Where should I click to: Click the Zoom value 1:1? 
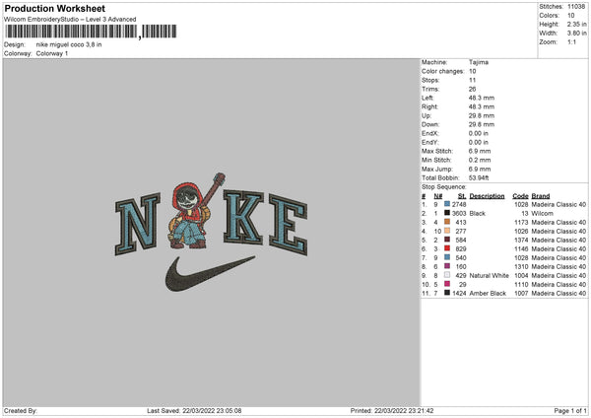pos(571,41)
